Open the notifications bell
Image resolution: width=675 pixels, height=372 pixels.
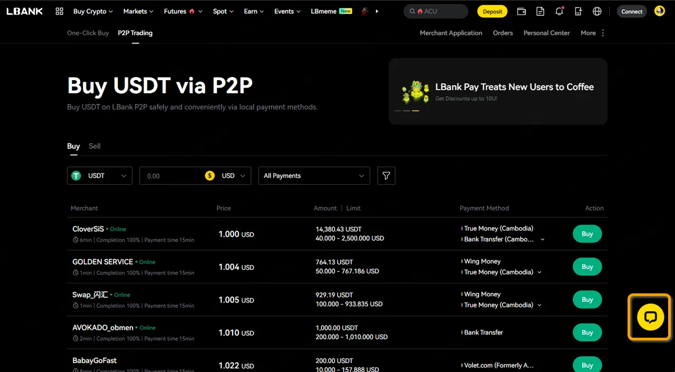(x=559, y=11)
